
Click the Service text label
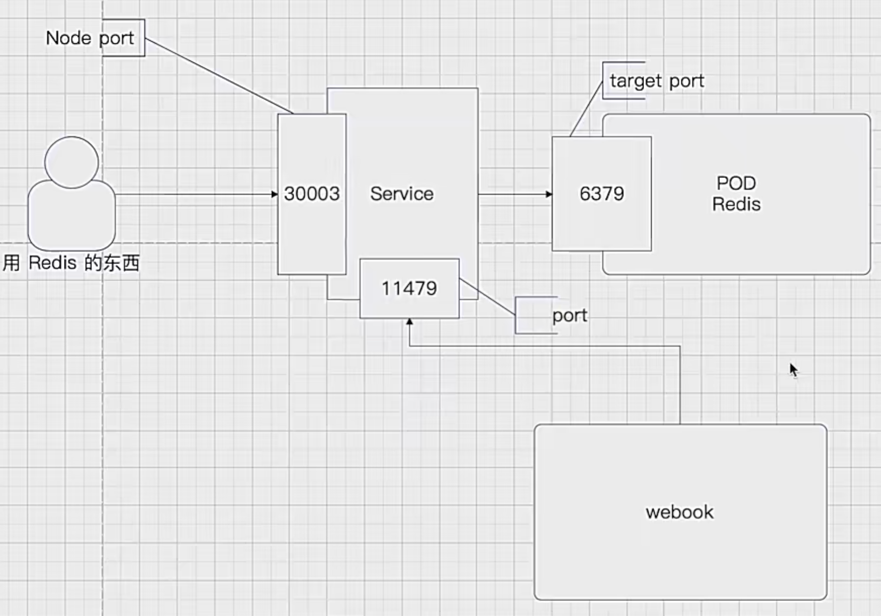[401, 194]
